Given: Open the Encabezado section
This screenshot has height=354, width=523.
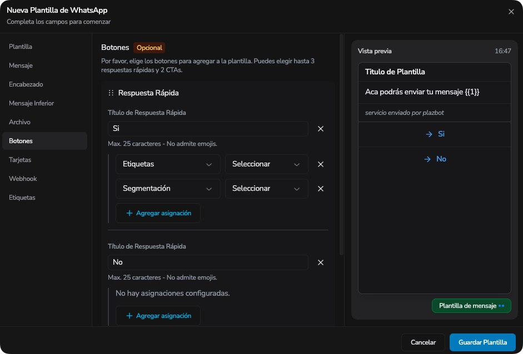Looking at the screenshot, I should coord(44,84).
